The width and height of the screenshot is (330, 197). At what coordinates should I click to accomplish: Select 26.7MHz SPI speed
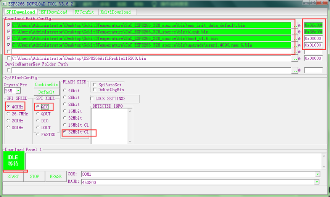[x=17, y=114]
